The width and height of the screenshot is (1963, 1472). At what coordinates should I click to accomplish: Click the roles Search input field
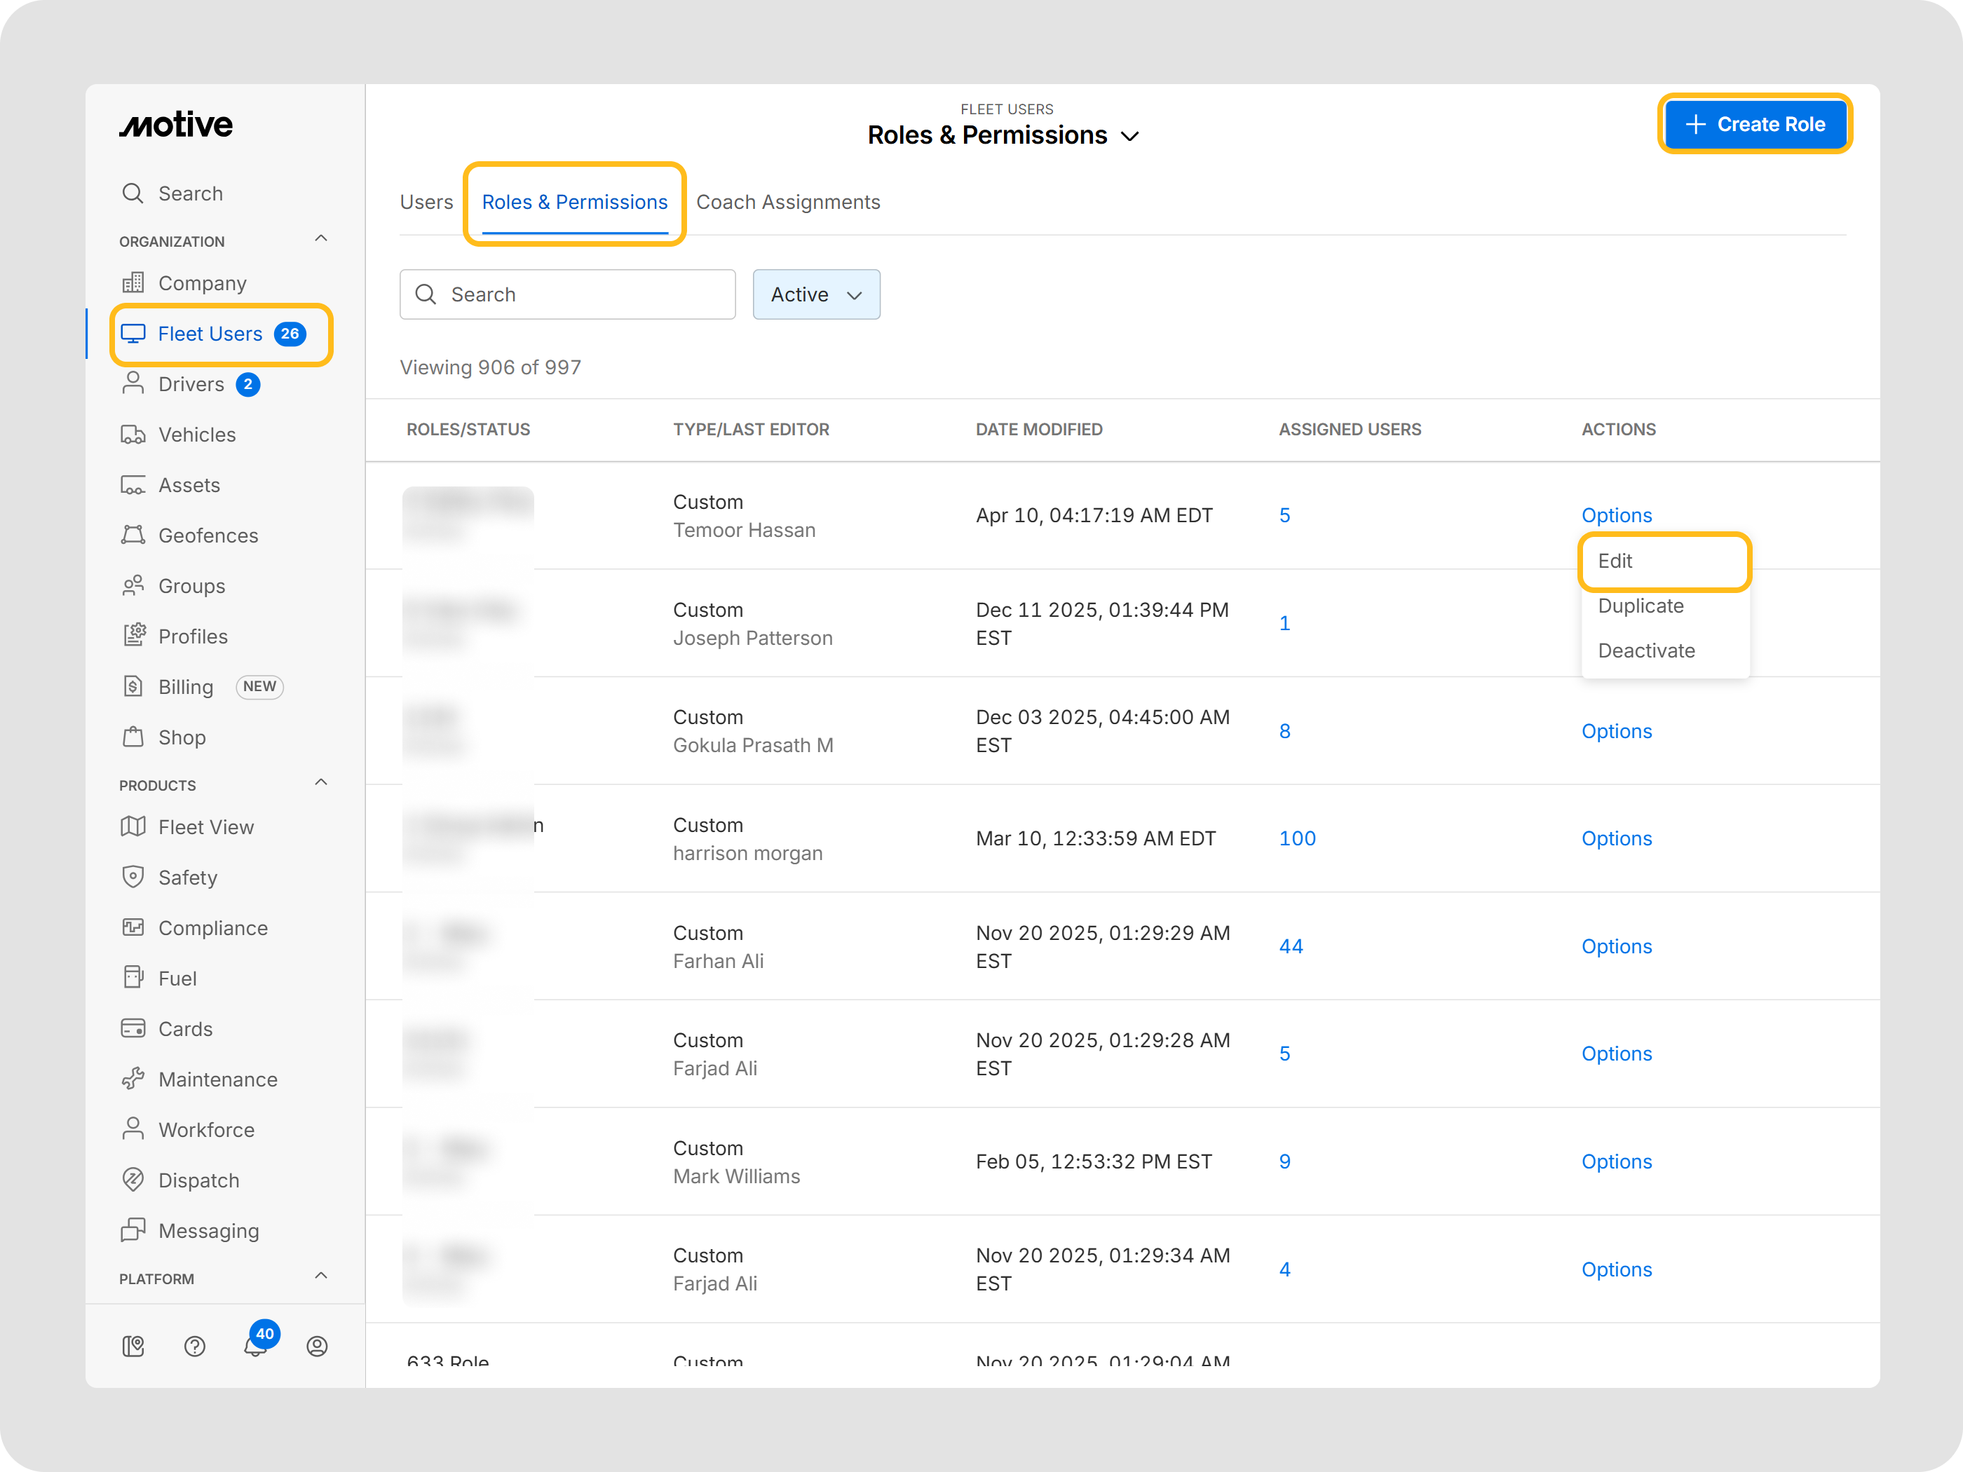(x=568, y=294)
